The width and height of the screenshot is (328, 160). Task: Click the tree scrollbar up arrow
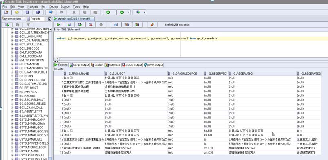(50, 30)
